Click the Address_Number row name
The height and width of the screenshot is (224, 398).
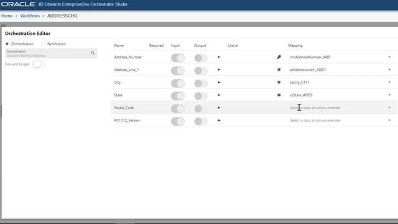click(x=128, y=57)
